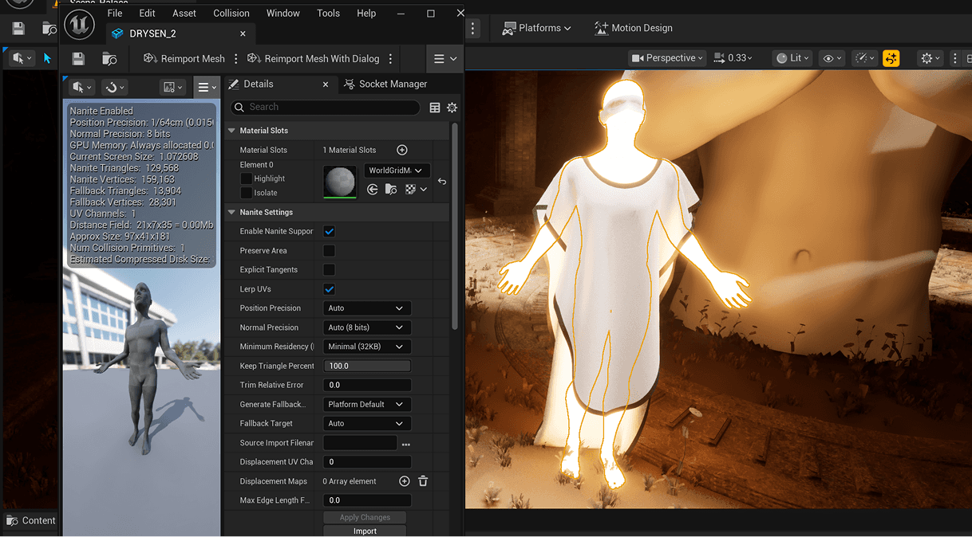The image size is (972, 537).
Task: Click Browse to asset in Content Browser icon
Action: coord(109,59)
